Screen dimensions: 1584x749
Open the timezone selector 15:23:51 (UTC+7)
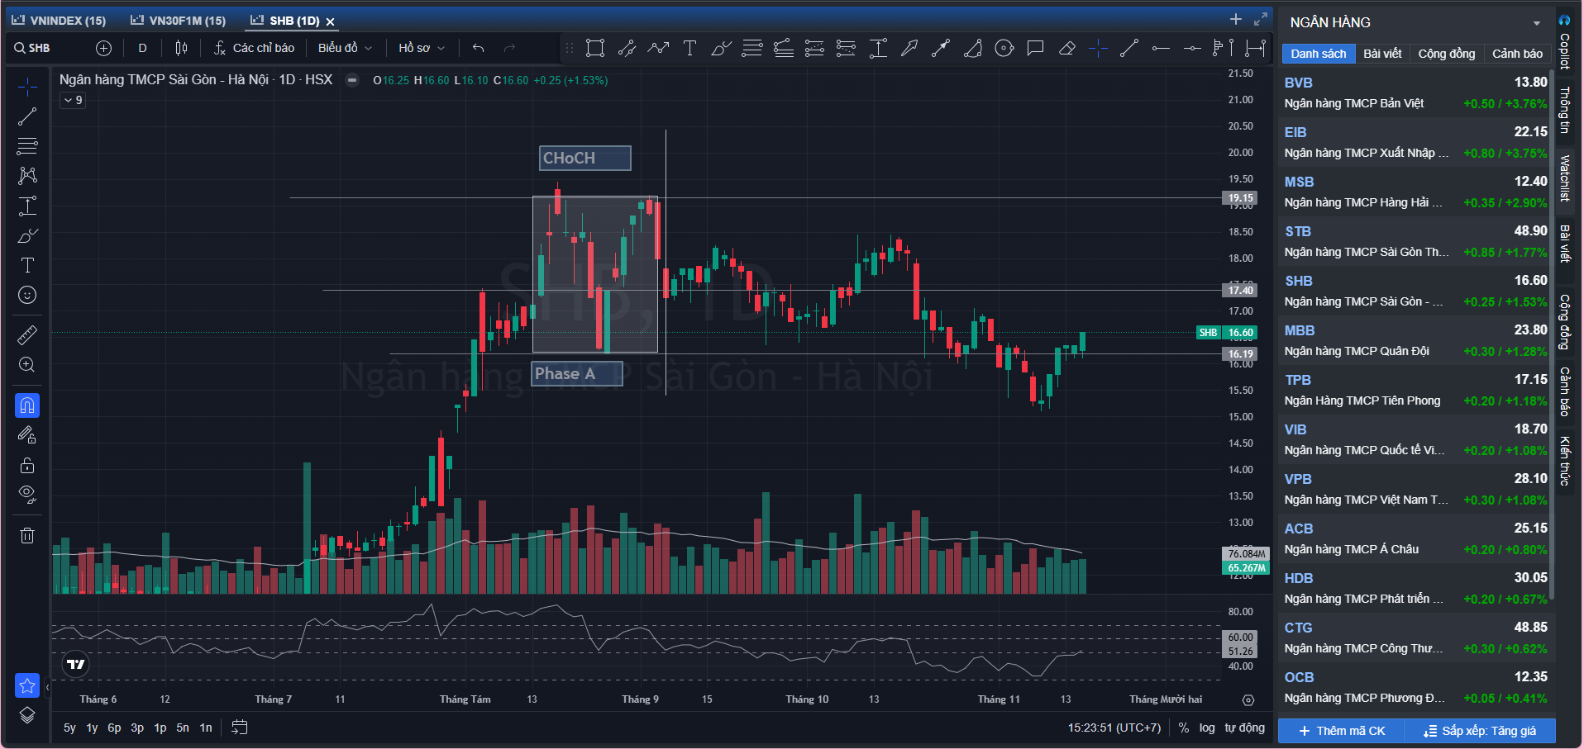click(x=1114, y=728)
